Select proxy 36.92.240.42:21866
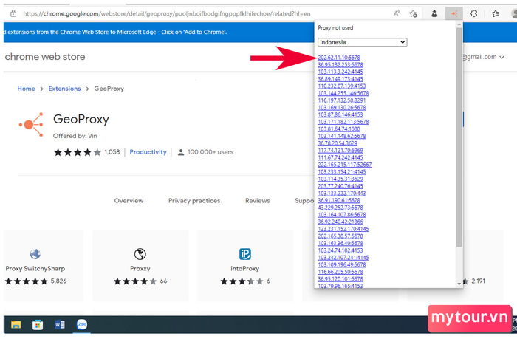This screenshot has width=517, height=339. 340,222
